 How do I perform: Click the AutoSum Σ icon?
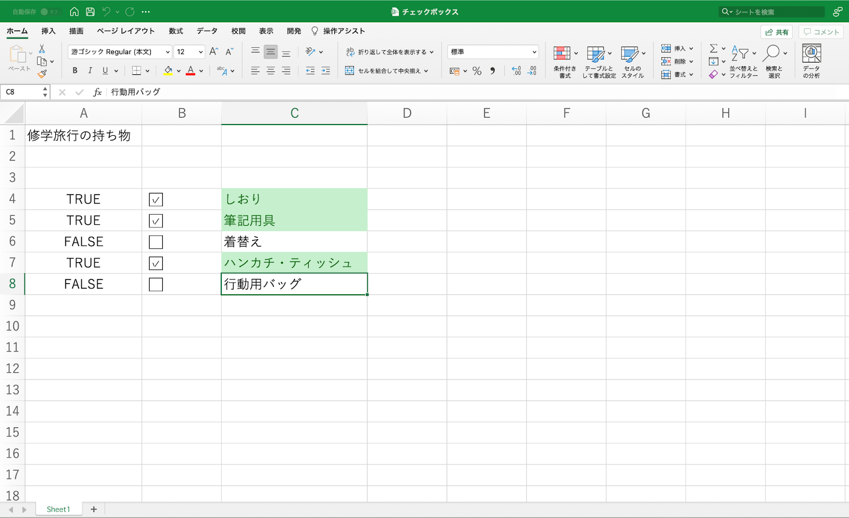[714, 48]
